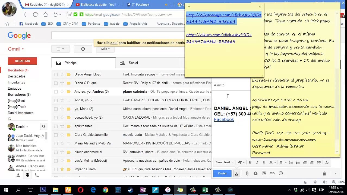Apply bold formatting in the compose toolbar

coord(250,162)
